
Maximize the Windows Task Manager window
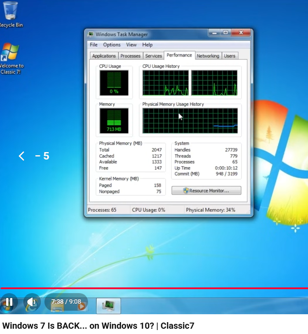[x=225, y=33]
